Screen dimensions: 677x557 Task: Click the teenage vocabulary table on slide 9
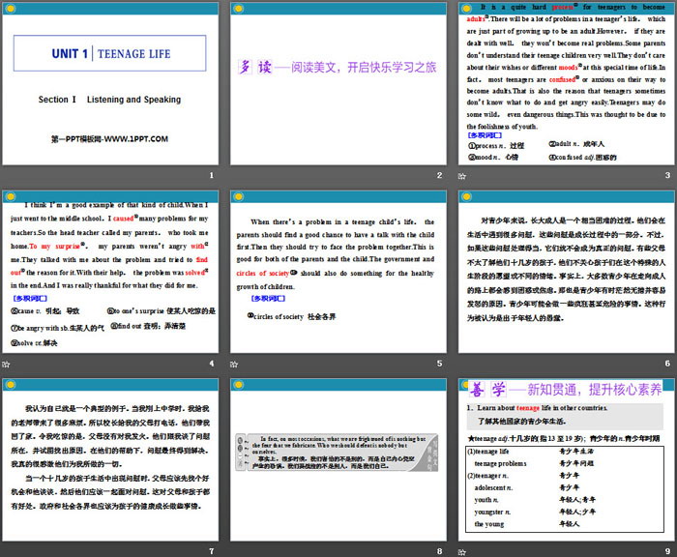[566, 491]
